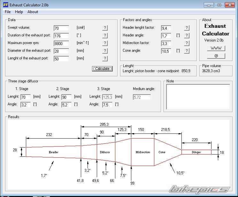
Task: Open the File menu
Action: pyautogui.click(x=8, y=12)
